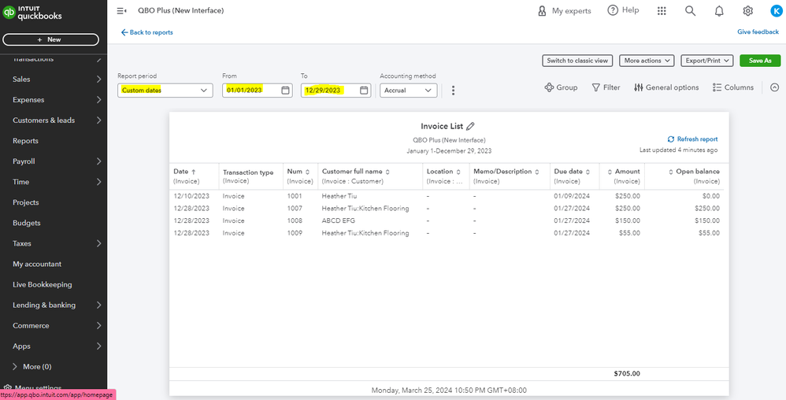Open the settings gear icon
The height and width of the screenshot is (400, 786).
[748, 11]
